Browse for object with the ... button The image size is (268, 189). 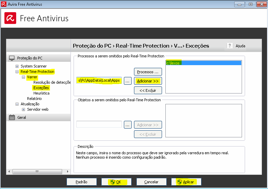128,125
